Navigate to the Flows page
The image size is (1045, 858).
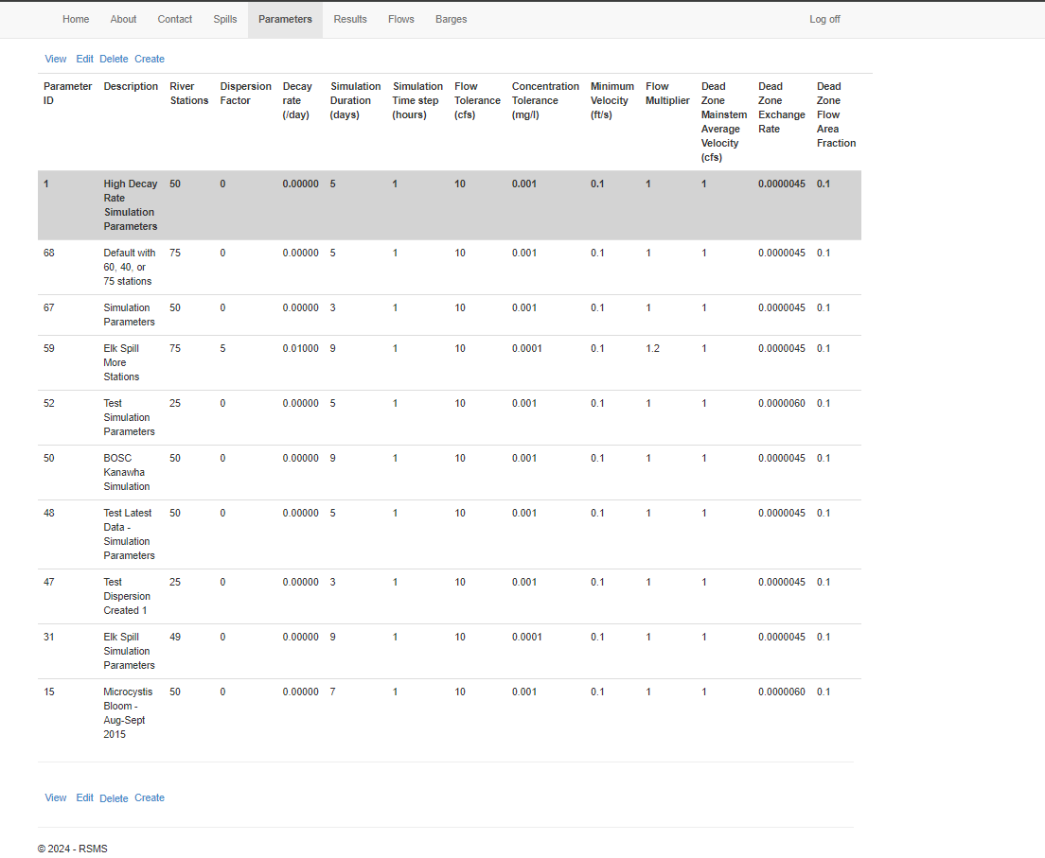pos(401,19)
